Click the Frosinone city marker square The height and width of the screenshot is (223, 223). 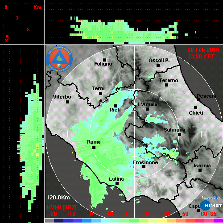[x=144, y=166]
